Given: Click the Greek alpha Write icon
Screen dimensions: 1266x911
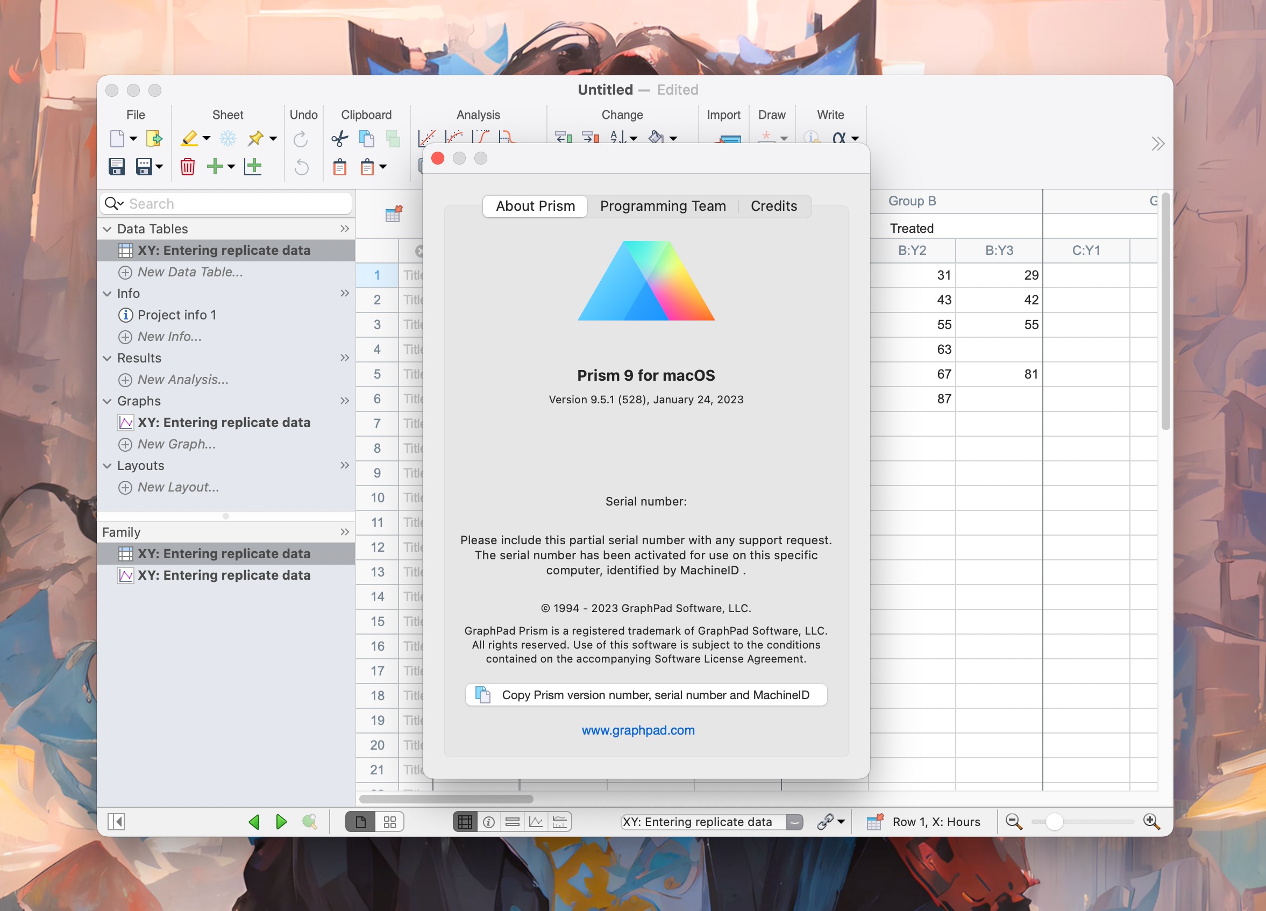Looking at the screenshot, I should 839,137.
